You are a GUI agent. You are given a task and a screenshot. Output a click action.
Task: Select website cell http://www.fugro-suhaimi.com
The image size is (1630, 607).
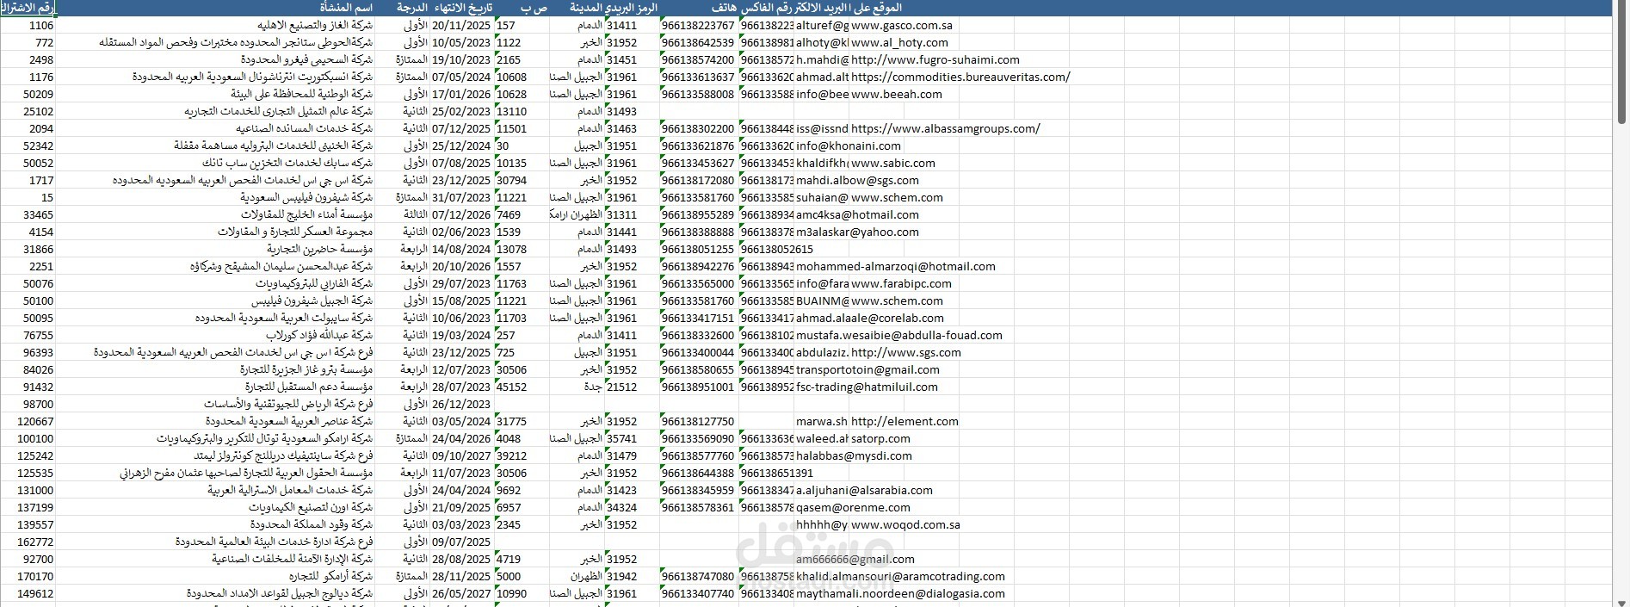click(935, 59)
